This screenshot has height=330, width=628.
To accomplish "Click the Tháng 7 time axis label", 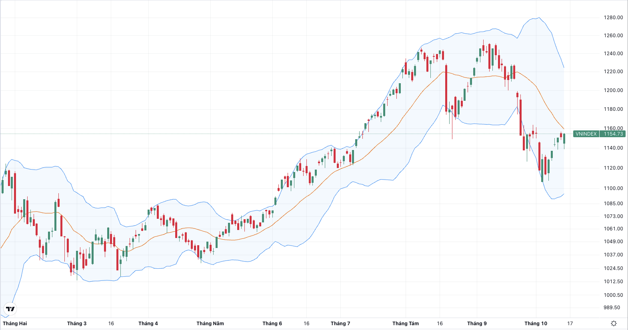I will [x=340, y=324].
